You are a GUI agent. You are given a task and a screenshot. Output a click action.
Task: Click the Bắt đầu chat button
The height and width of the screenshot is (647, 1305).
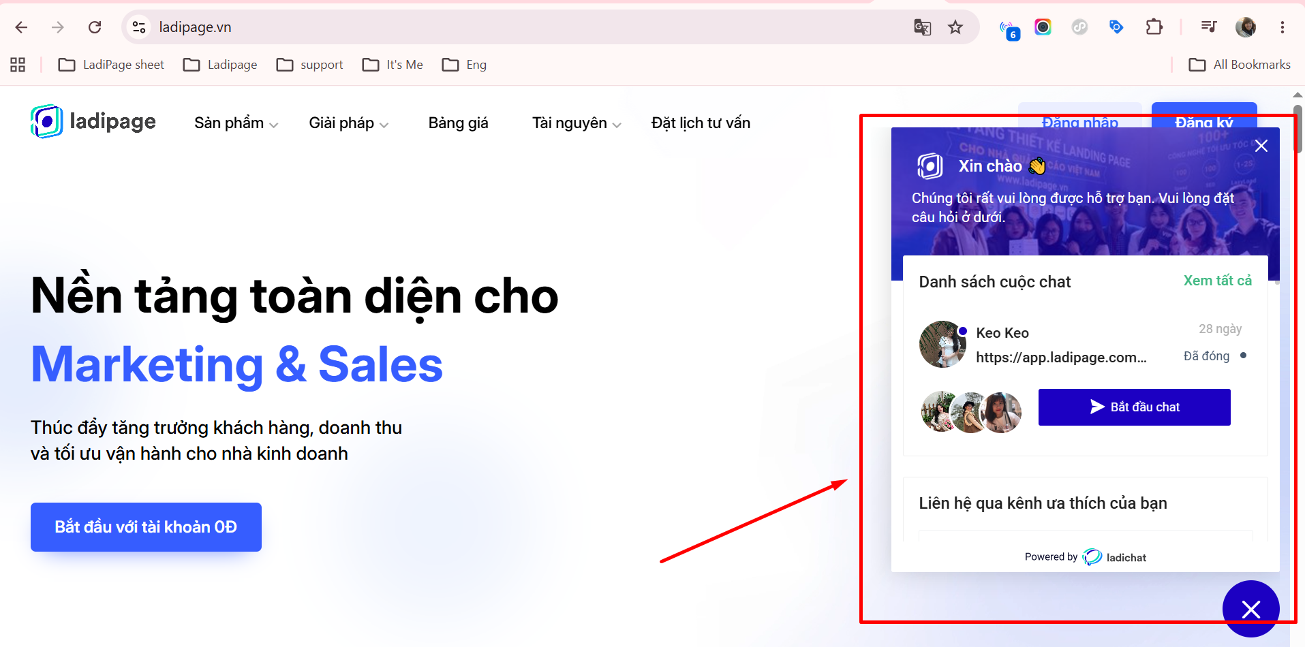click(1134, 407)
